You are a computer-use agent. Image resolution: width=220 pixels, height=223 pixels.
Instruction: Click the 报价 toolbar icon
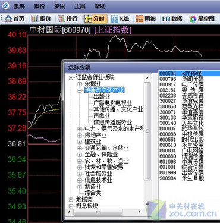[41, 19]
